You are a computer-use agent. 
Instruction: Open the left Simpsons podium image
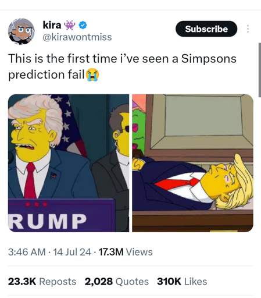tap(69, 163)
